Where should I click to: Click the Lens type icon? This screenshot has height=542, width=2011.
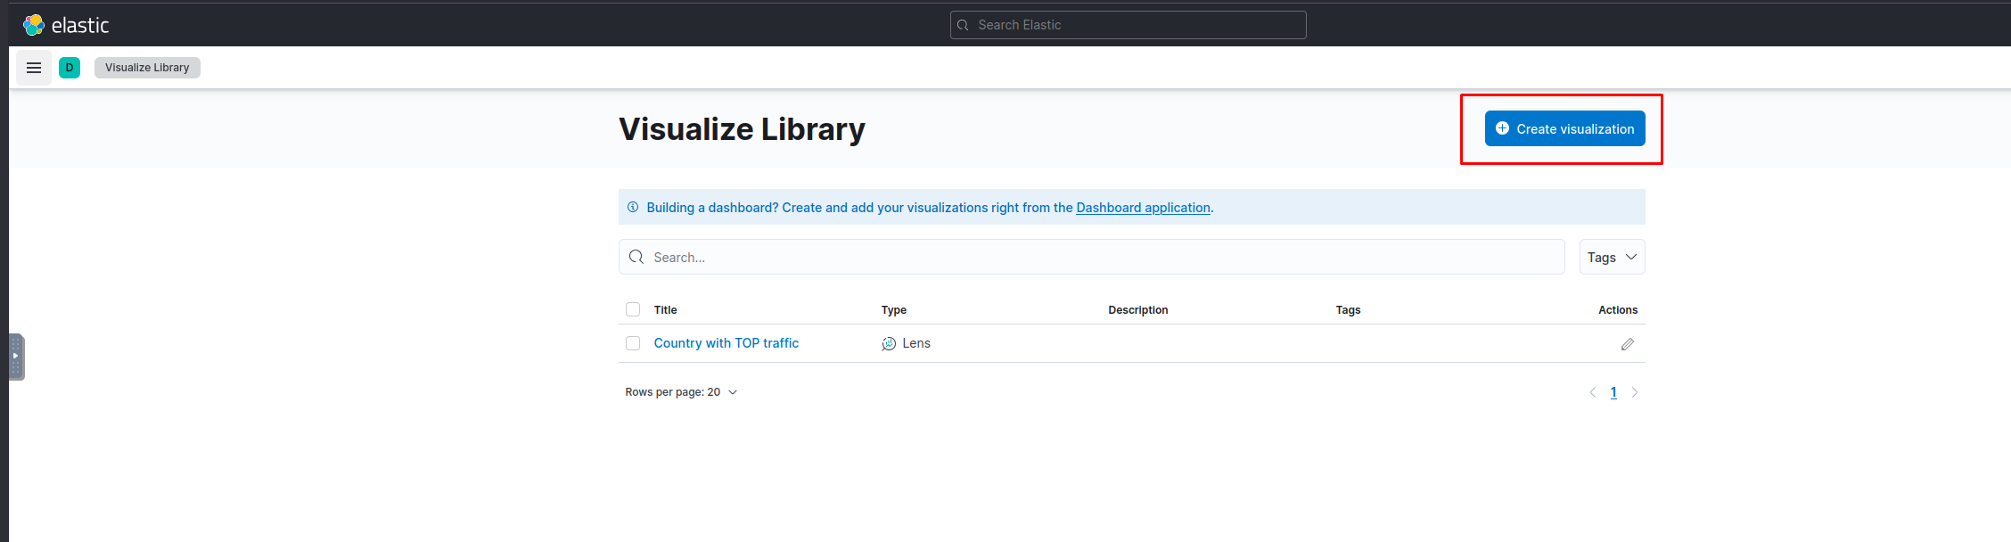[889, 344]
